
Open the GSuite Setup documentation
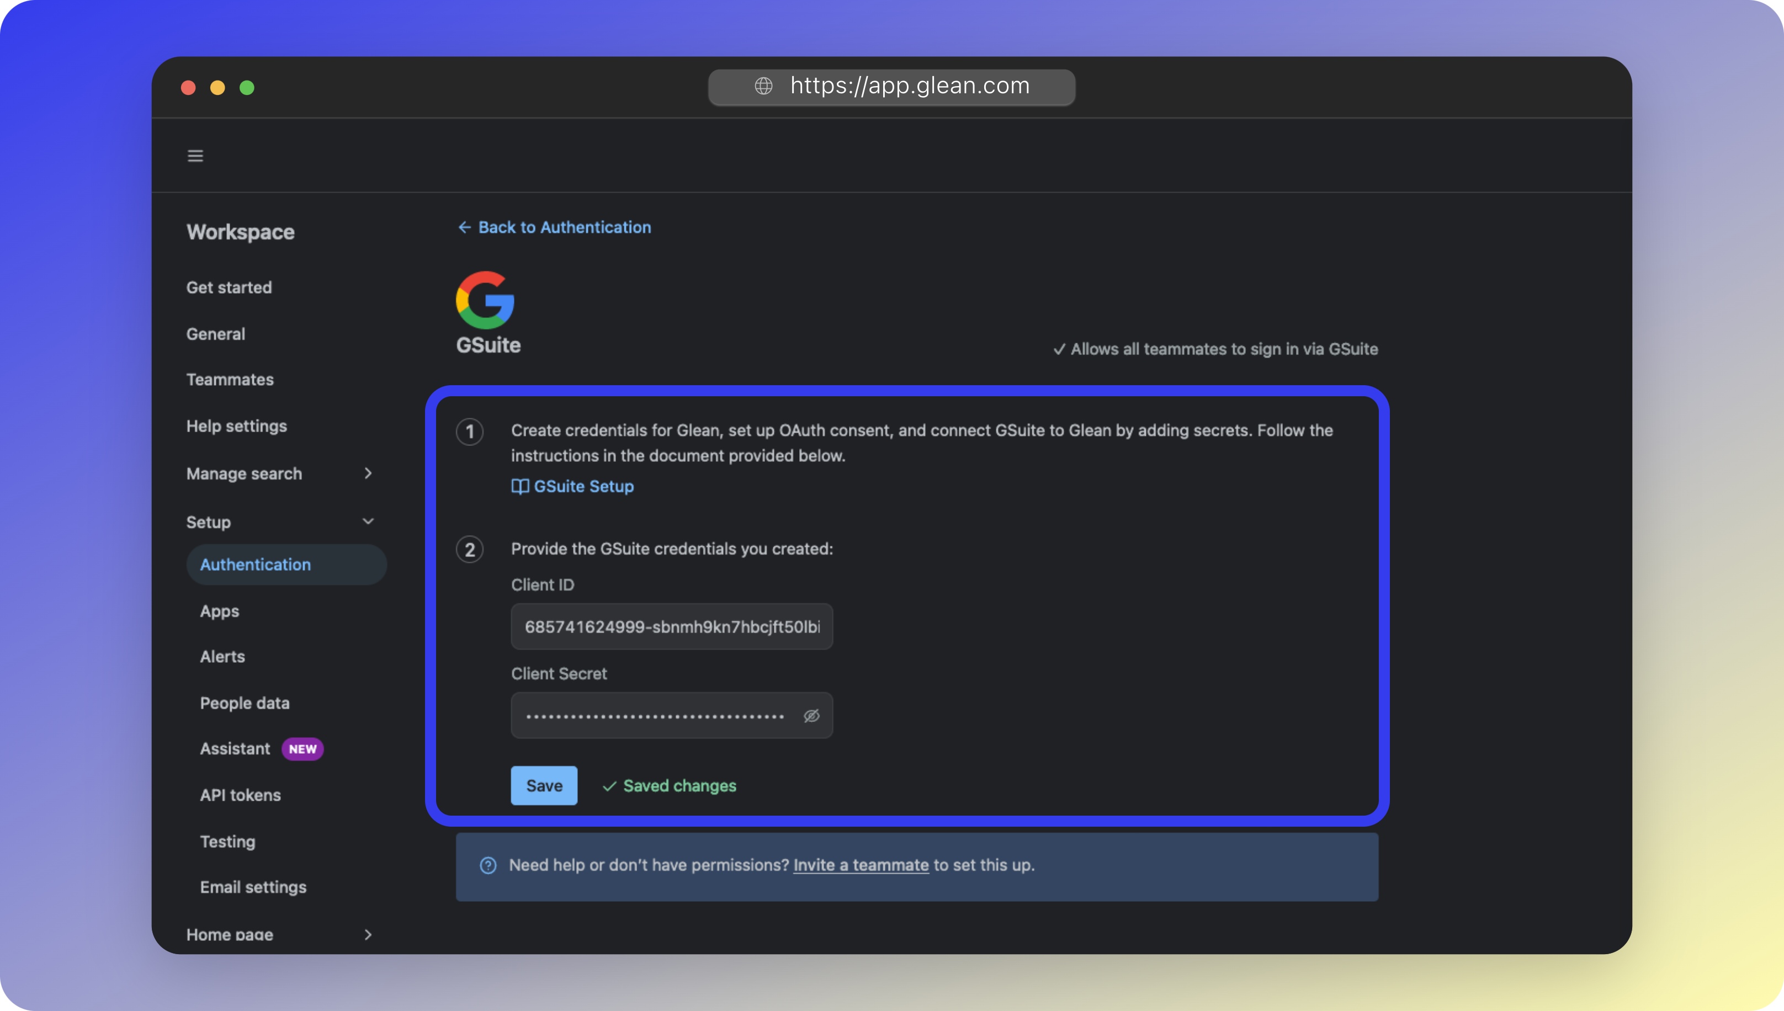pyautogui.click(x=583, y=486)
